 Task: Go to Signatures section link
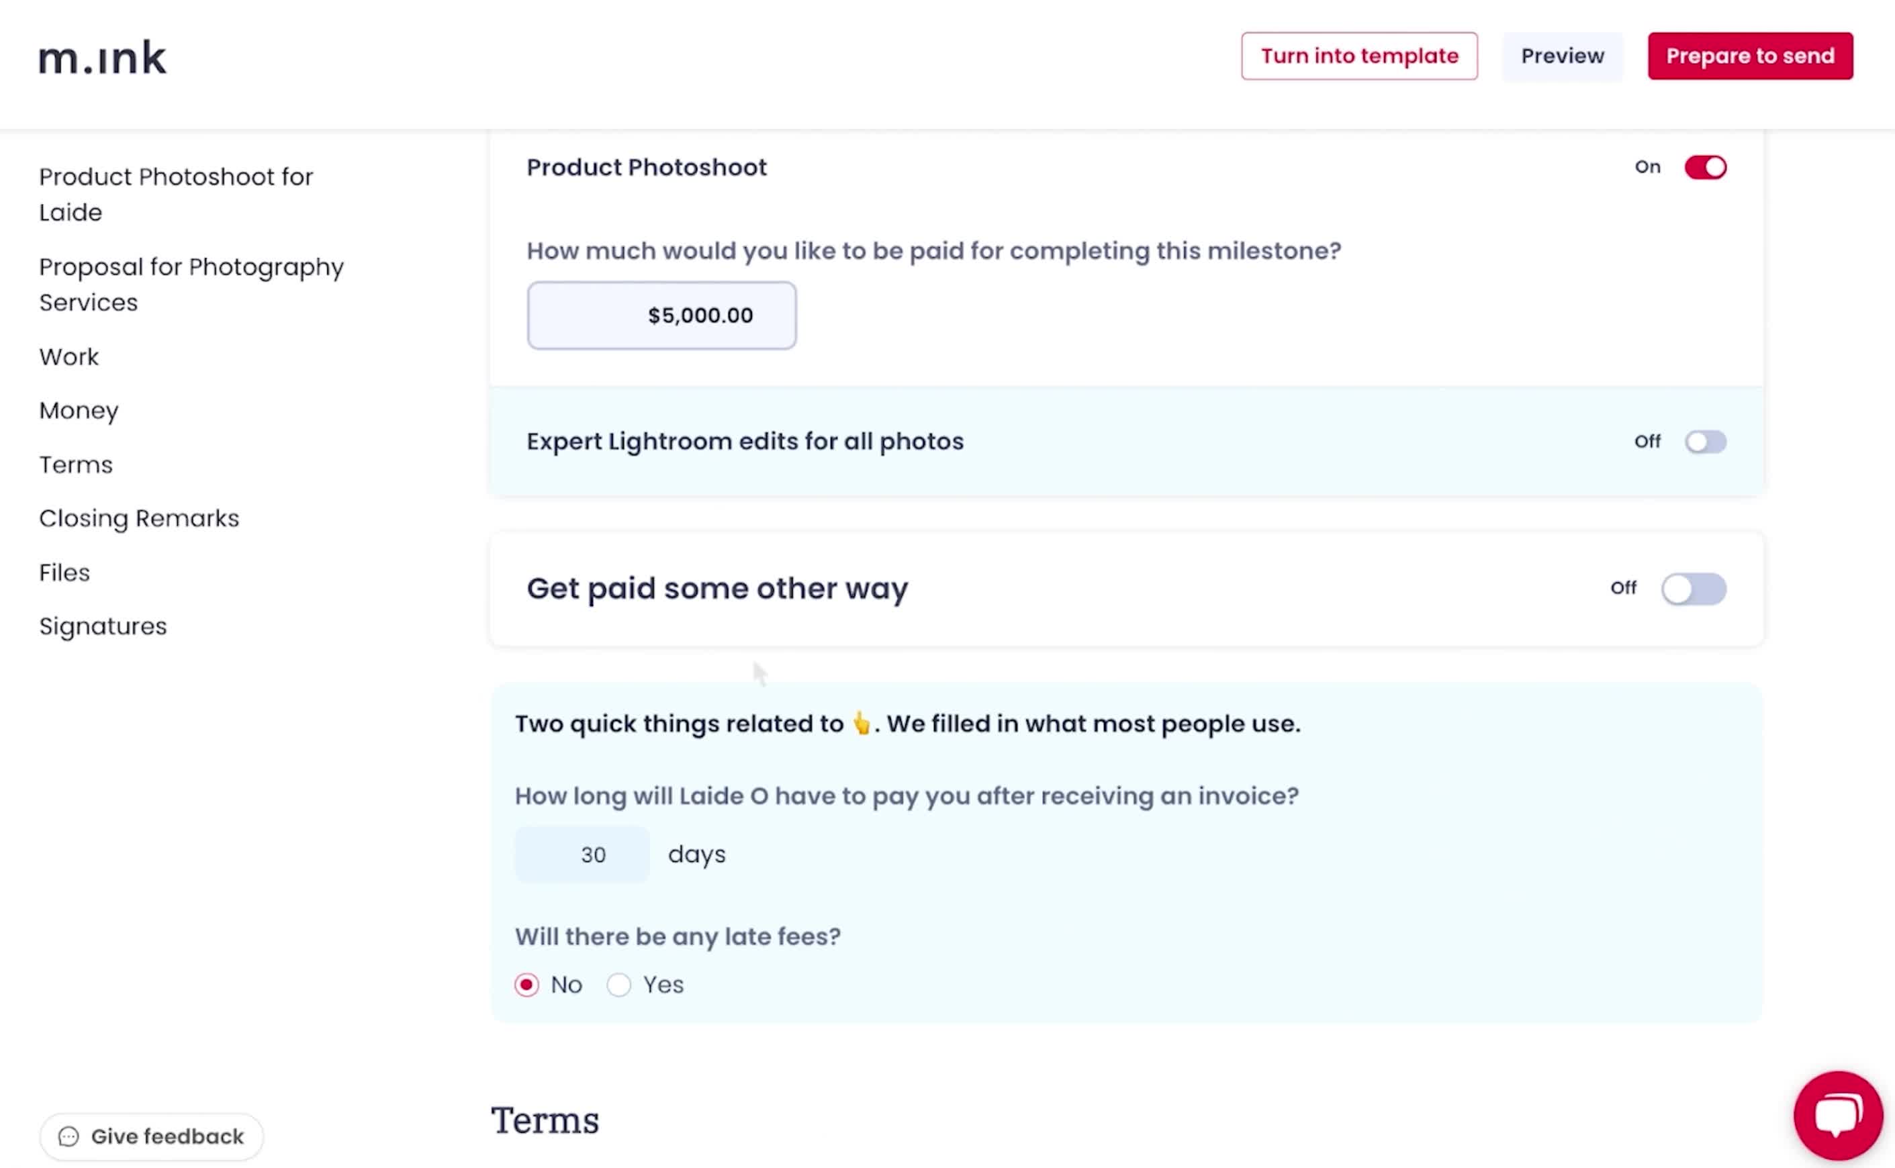point(103,626)
